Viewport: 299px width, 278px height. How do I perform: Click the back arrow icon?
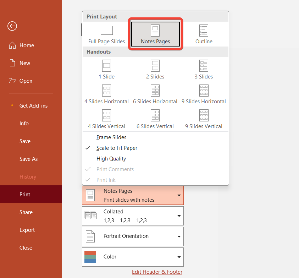[12, 26]
